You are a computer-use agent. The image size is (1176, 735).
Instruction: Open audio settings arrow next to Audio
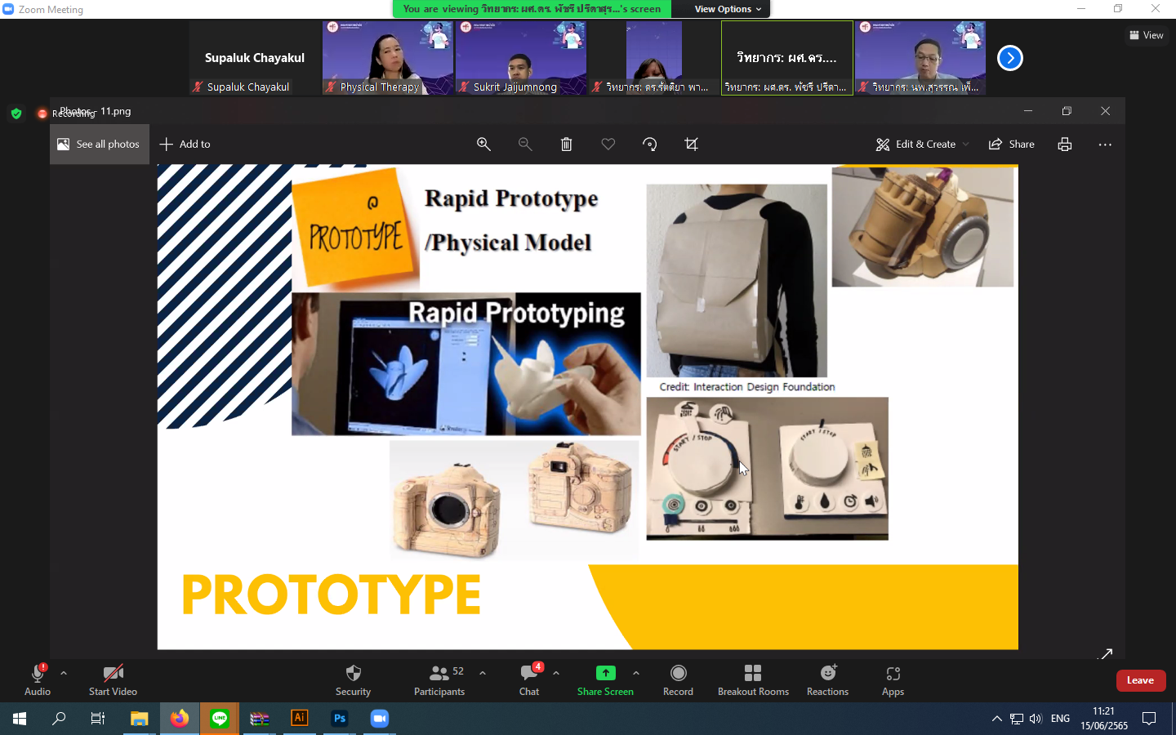click(64, 673)
